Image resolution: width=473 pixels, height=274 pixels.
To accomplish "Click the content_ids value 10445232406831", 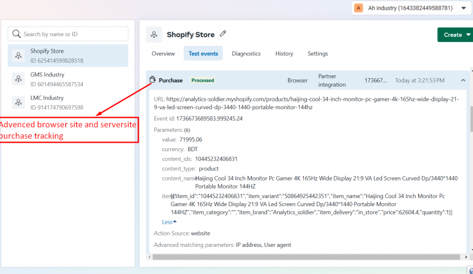I will click(216, 159).
